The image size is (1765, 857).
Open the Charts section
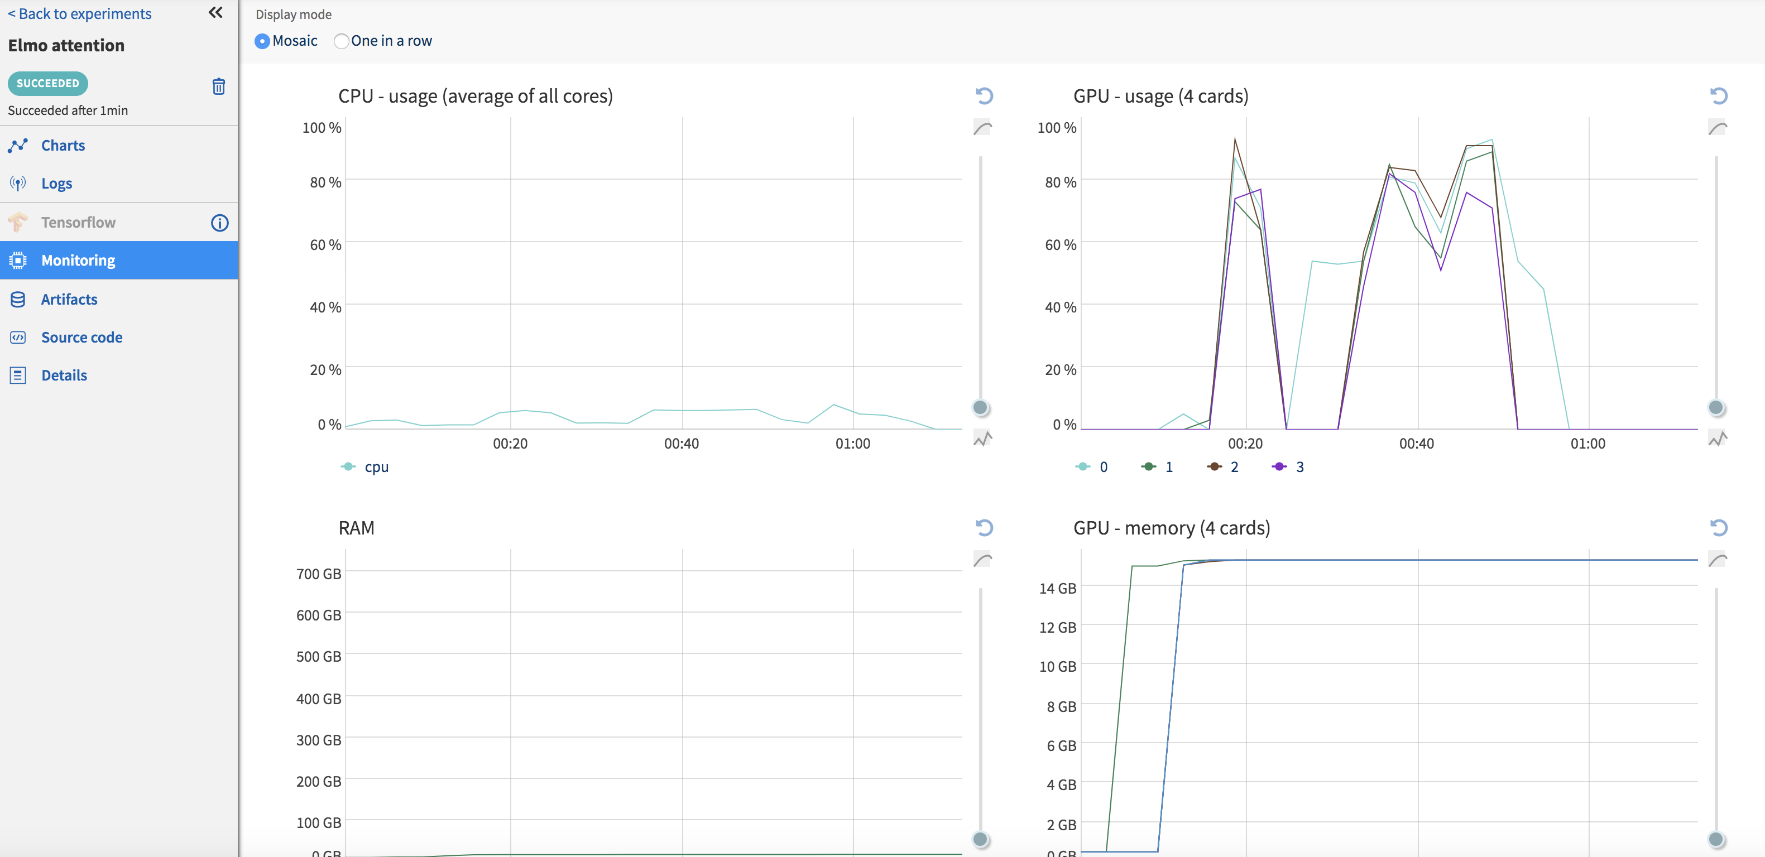point(63,145)
